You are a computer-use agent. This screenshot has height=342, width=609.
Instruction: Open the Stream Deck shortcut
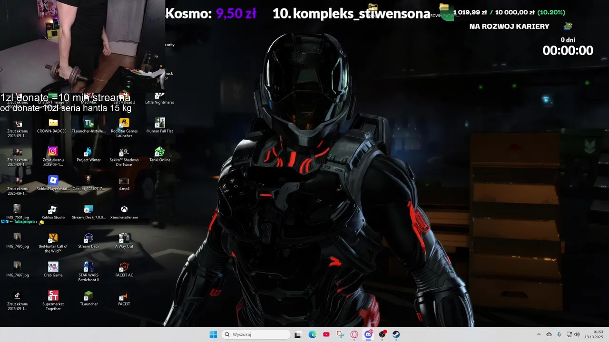click(x=88, y=241)
